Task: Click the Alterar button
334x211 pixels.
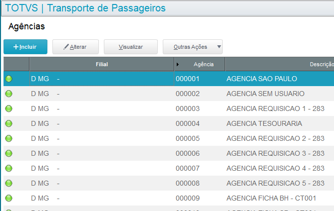Action: tap(75, 47)
